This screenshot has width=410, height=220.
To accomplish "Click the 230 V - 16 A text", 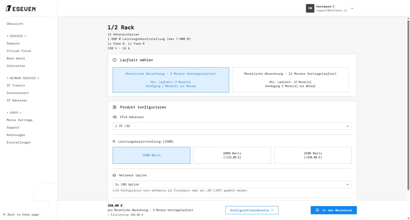I will point(119,48).
